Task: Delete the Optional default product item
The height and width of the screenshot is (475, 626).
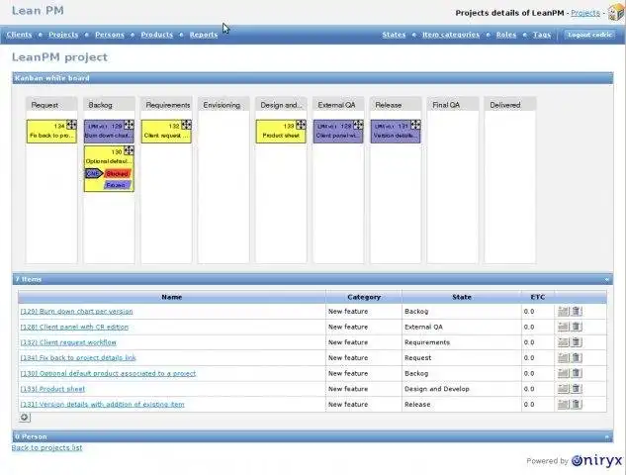Action: 577,373
